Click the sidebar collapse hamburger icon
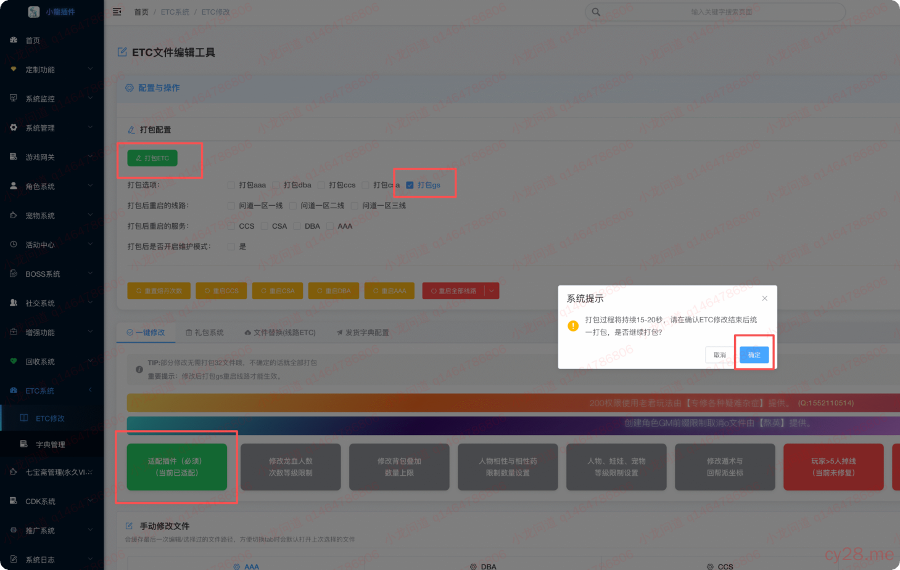Screen dimensions: 900x570 click(x=117, y=11)
